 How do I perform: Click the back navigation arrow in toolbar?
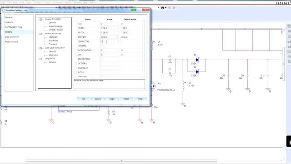pos(169,8)
